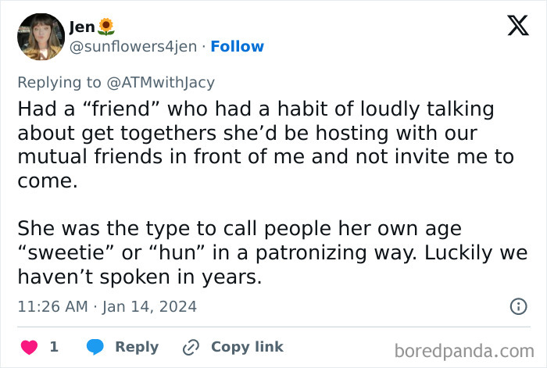This screenshot has height=368, width=547.
Task: Open the 11:26 AM timestamp
Action: (52, 306)
